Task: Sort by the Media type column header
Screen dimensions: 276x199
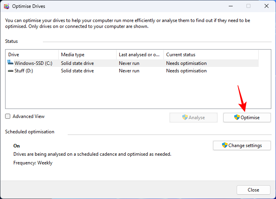Action: [87, 55]
